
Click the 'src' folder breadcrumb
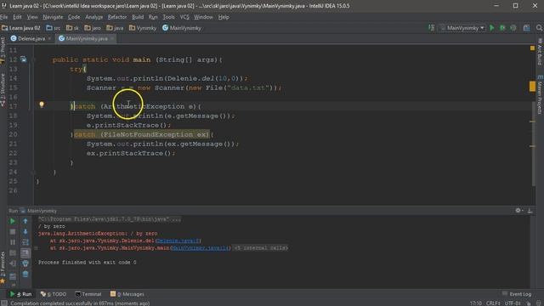click(x=53, y=28)
